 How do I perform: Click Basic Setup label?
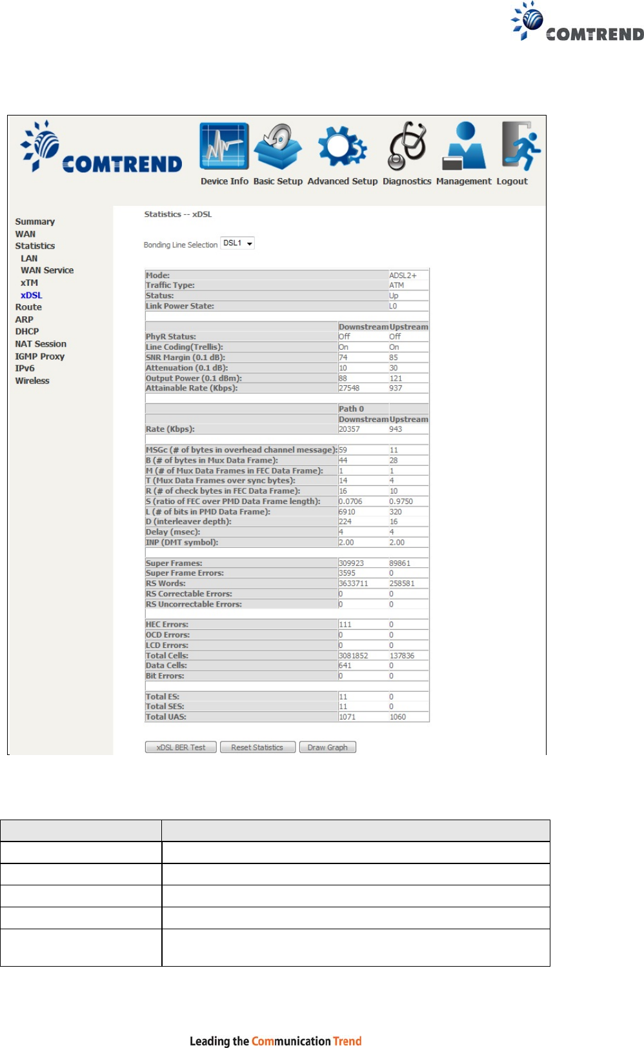point(277,181)
